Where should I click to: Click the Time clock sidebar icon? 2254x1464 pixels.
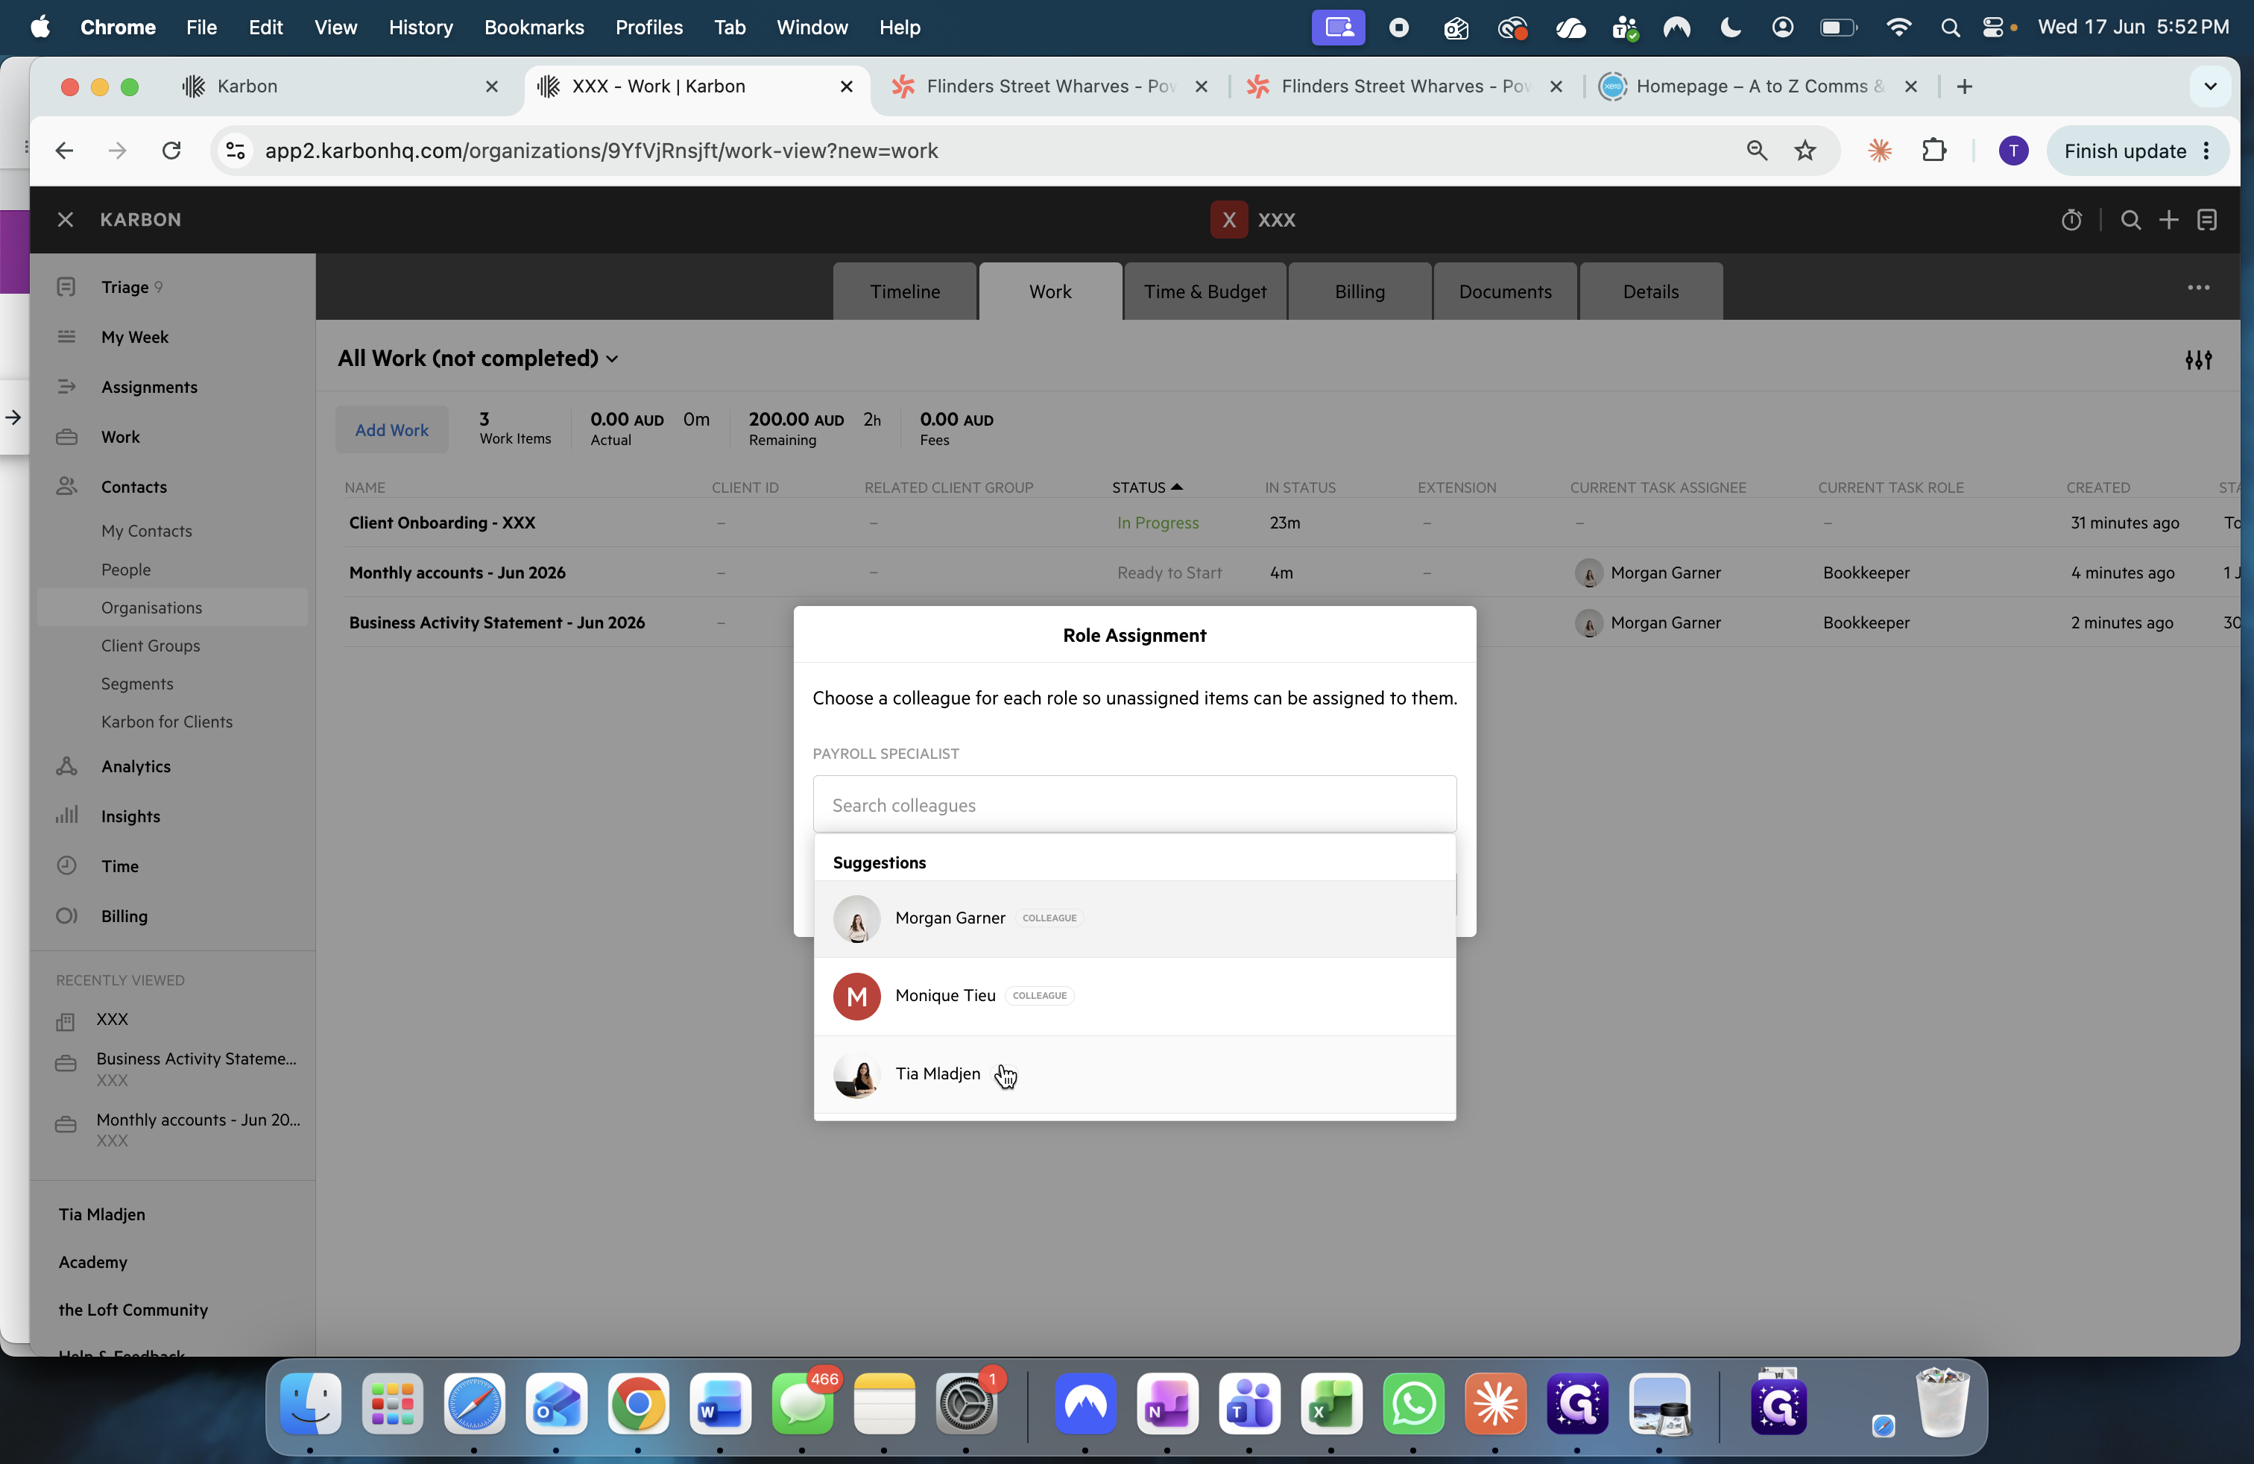(66, 865)
